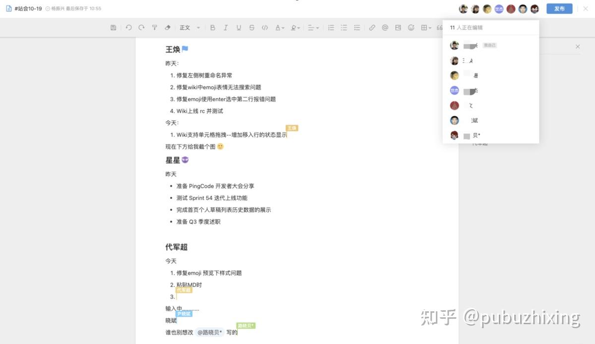The width and height of the screenshot is (595, 344).
Task: Click the document title #站会10-19
Action: [x=28, y=9]
